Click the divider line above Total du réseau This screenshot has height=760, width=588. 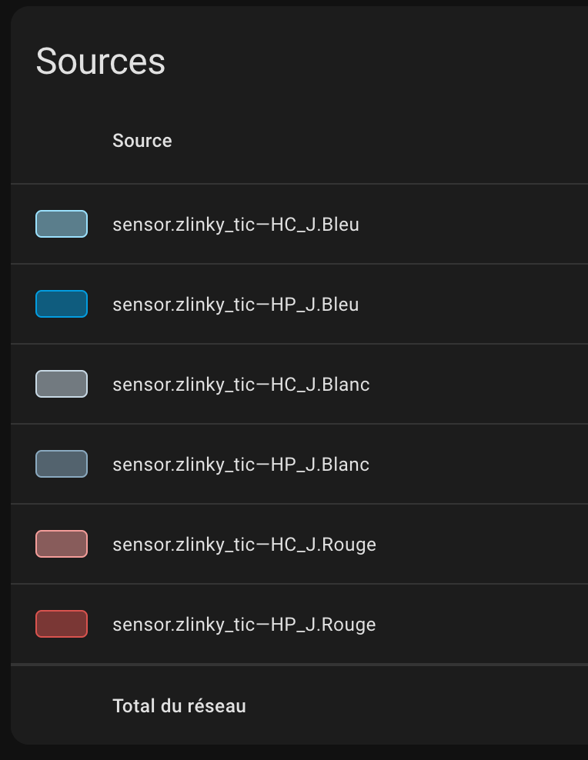coord(299,665)
